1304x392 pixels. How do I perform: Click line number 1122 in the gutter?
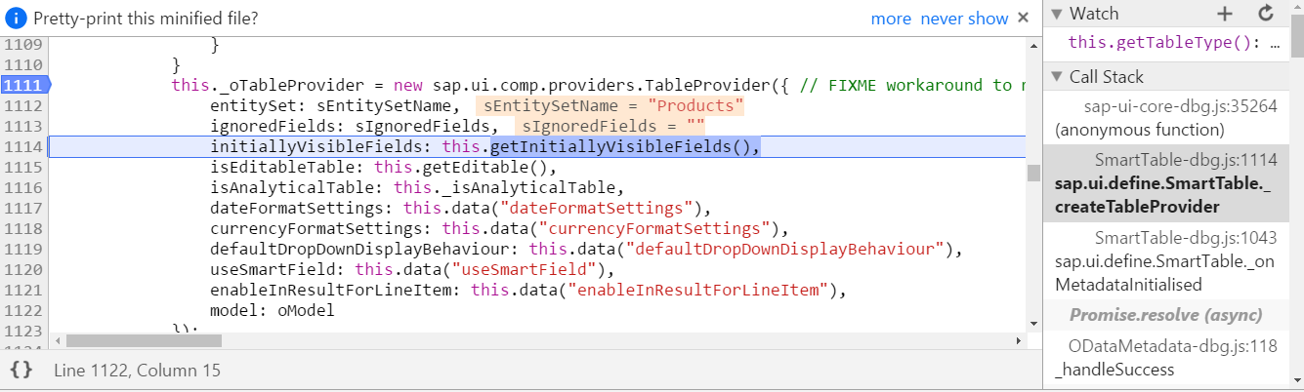(x=21, y=310)
